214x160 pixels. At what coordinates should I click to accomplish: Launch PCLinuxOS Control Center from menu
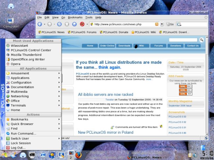point(33,50)
